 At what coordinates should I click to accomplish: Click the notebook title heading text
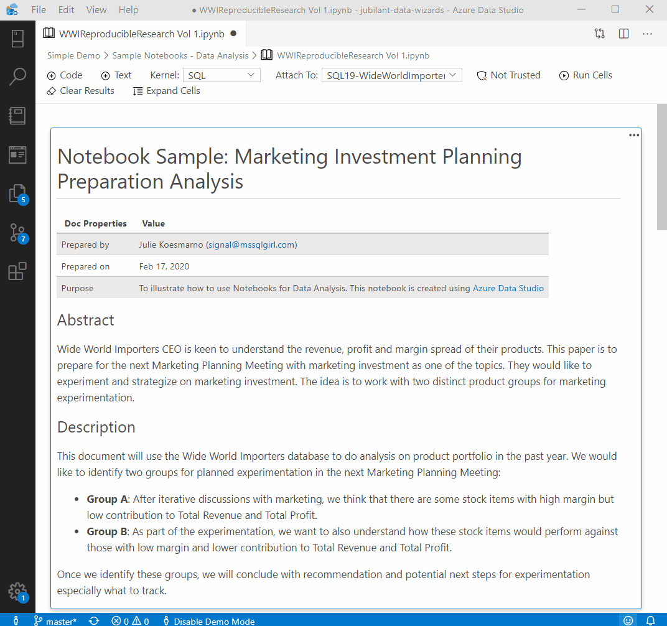click(289, 169)
